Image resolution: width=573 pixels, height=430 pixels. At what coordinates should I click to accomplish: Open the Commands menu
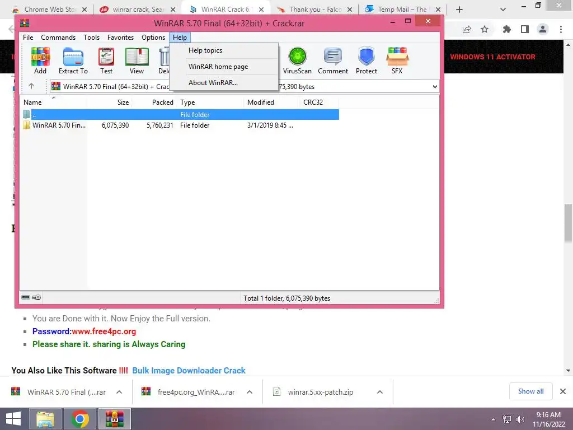[x=58, y=38]
